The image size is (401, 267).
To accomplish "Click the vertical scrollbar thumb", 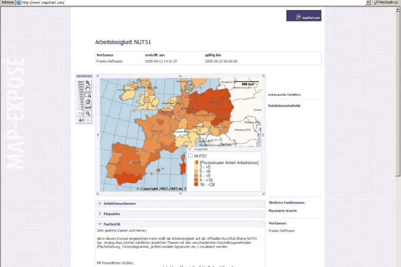I will 398,94.
